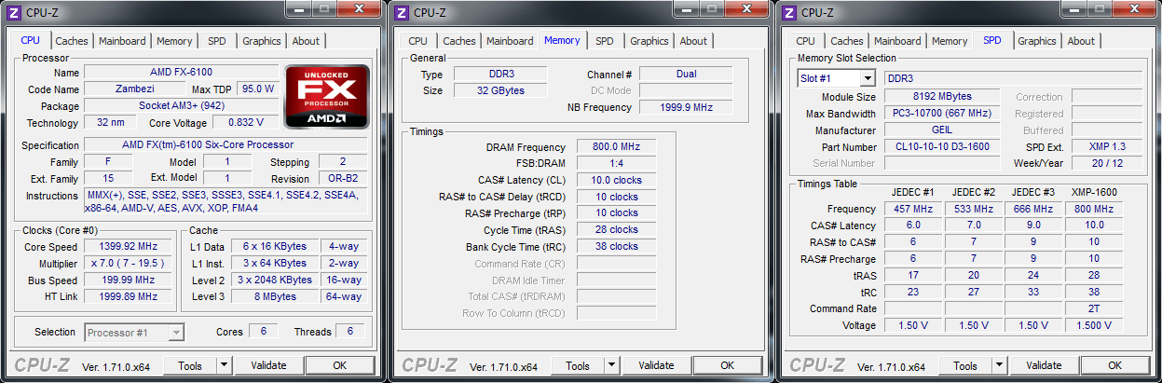
Task: Select CPU tab in the SPD window
Action: click(805, 41)
